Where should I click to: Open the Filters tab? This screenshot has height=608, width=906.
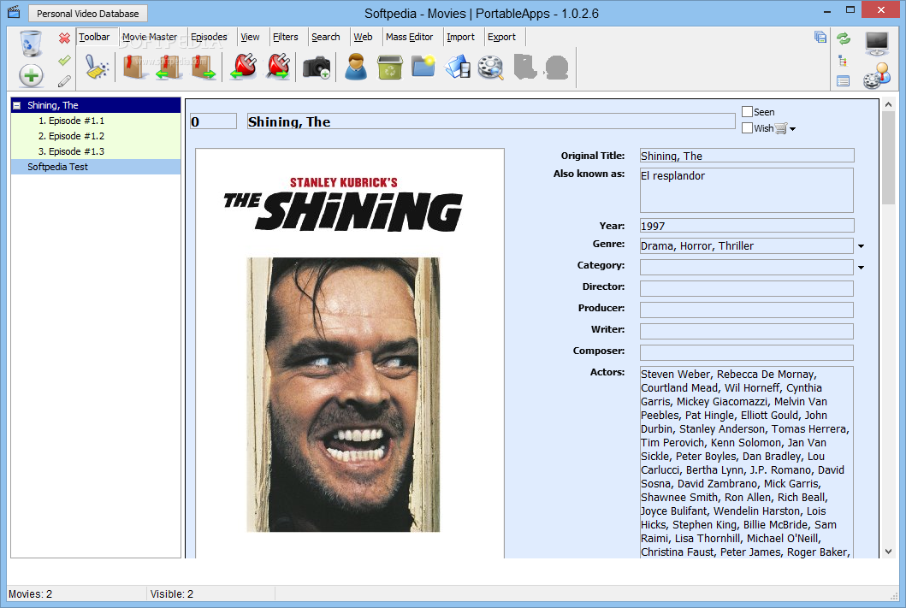click(x=286, y=37)
